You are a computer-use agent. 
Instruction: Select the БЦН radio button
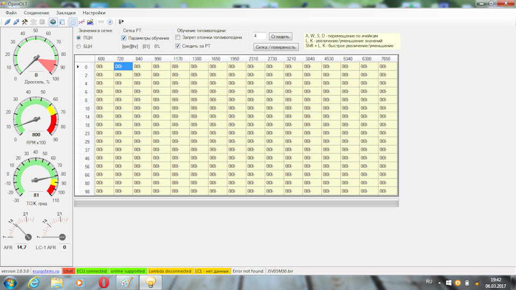point(78,46)
